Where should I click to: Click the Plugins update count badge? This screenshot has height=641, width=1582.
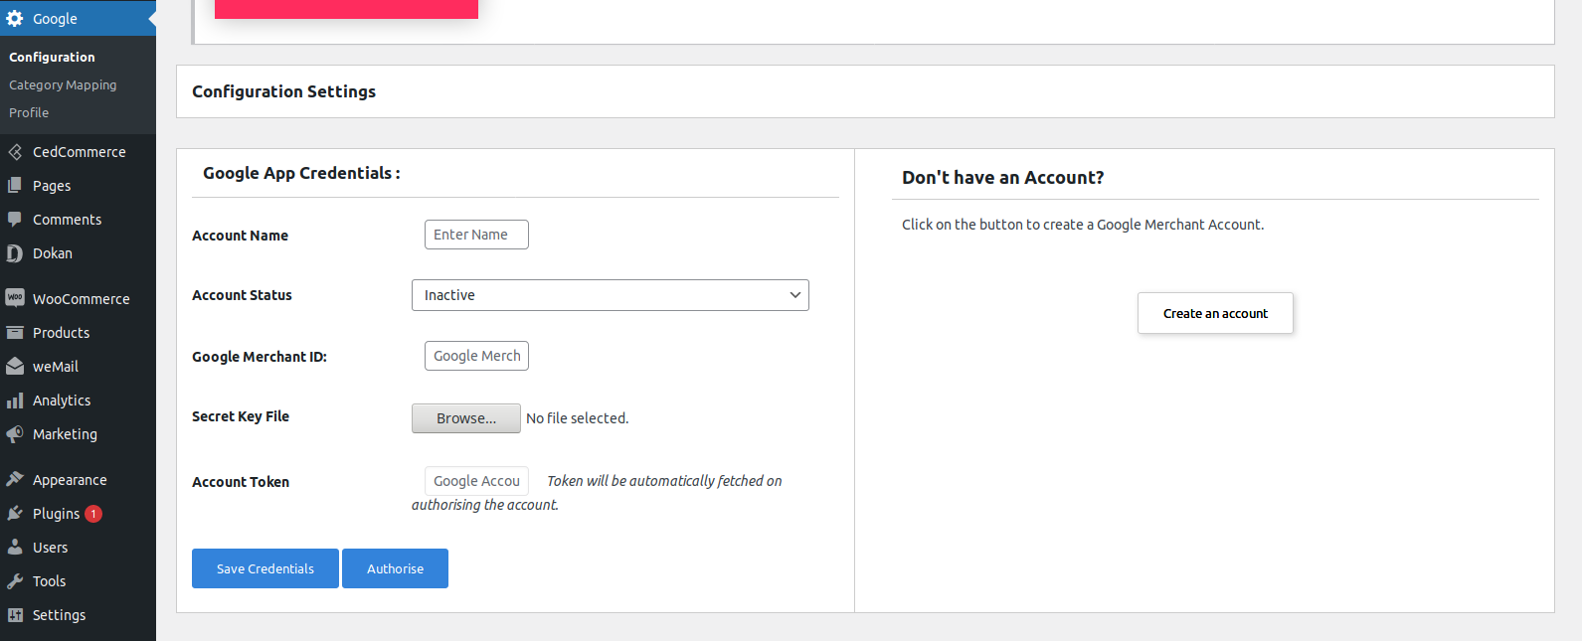tap(93, 514)
